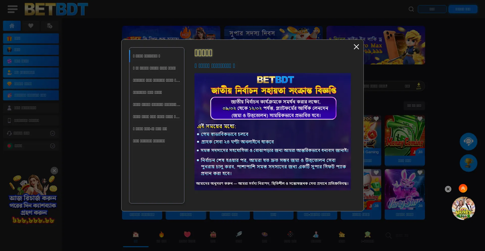This screenshot has height=251, width=485.
Task: Open the mobile phone icon sidebar item
Action: tap(31, 121)
